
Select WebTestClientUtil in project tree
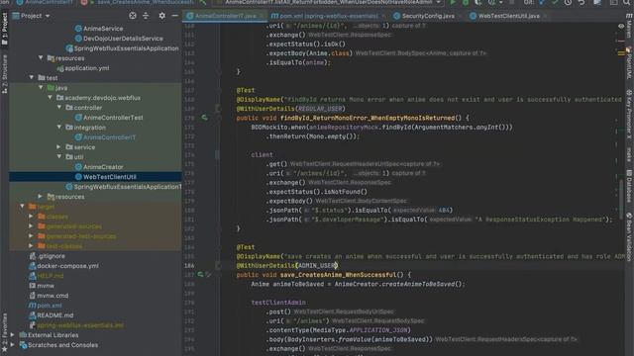[x=110, y=177]
